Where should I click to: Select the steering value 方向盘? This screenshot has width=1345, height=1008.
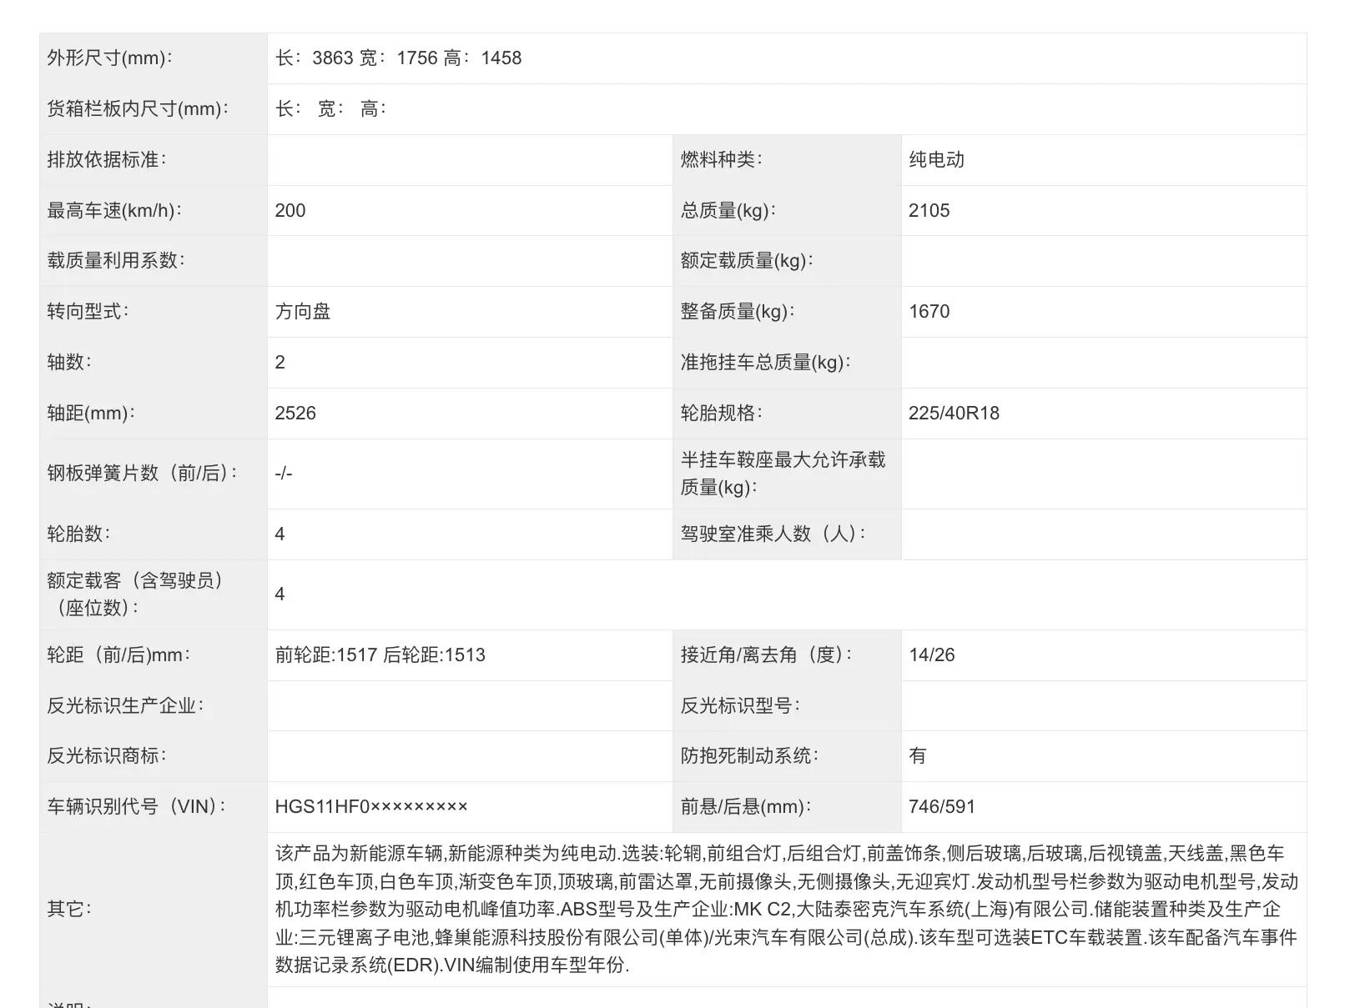coord(303,312)
